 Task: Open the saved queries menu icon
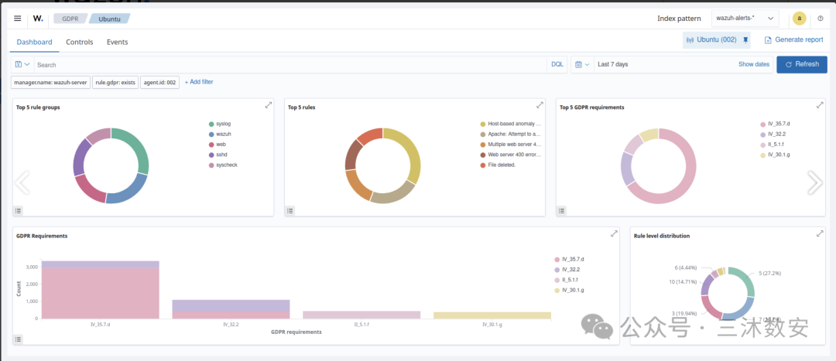pyautogui.click(x=22, y=64)
